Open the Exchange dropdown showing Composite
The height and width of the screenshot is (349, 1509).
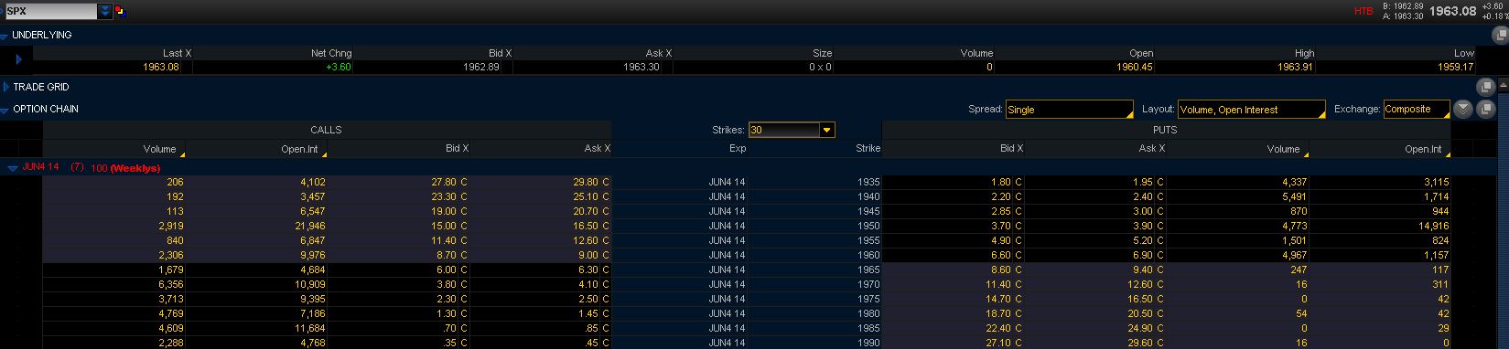coord(1417,110)
